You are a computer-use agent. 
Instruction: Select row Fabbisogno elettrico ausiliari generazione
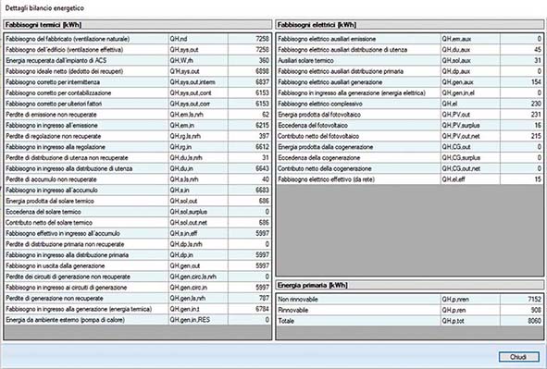point(409,82)
